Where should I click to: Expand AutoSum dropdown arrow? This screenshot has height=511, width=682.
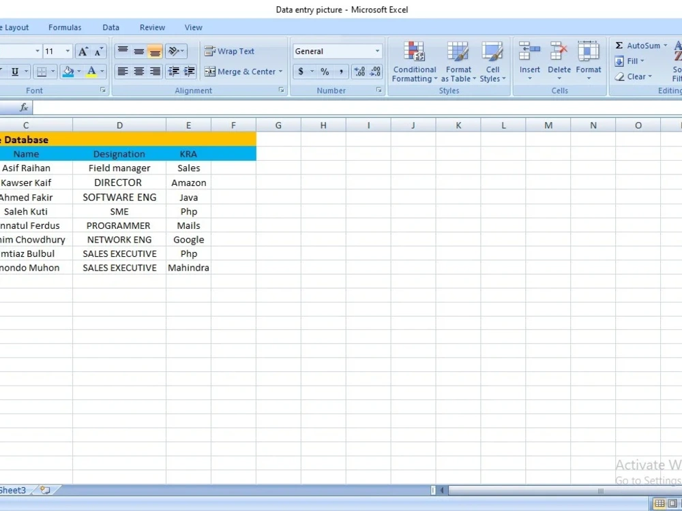pyautogui.click(x=665, y=45)
